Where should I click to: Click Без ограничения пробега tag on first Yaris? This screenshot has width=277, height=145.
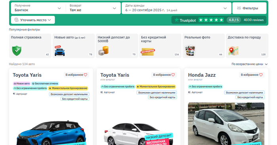tap(30, 88)
